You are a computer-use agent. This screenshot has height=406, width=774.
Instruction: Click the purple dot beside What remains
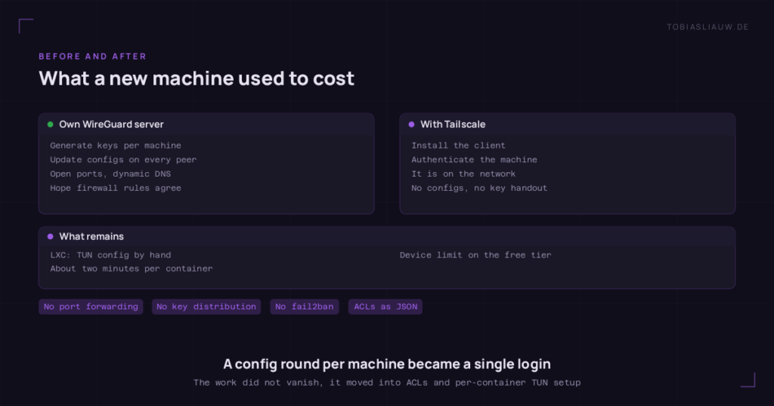tap(51, 236)
